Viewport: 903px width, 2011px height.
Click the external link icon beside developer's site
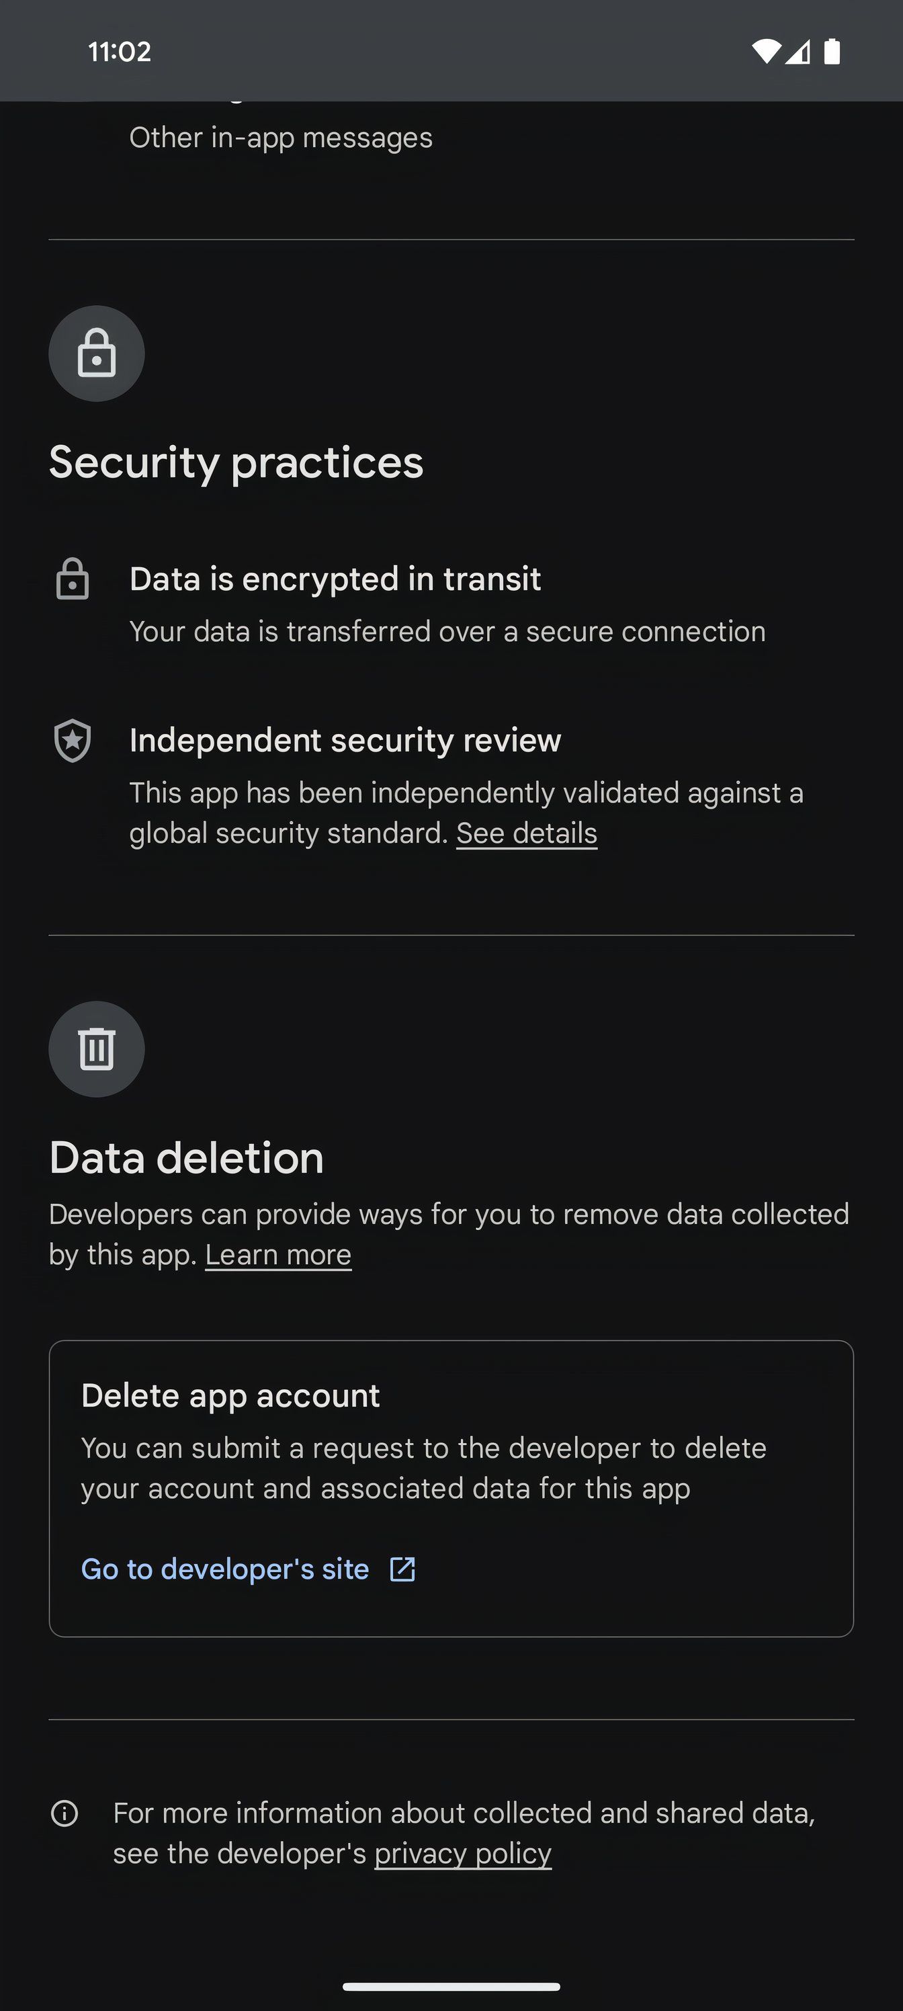click(402, 1569)
